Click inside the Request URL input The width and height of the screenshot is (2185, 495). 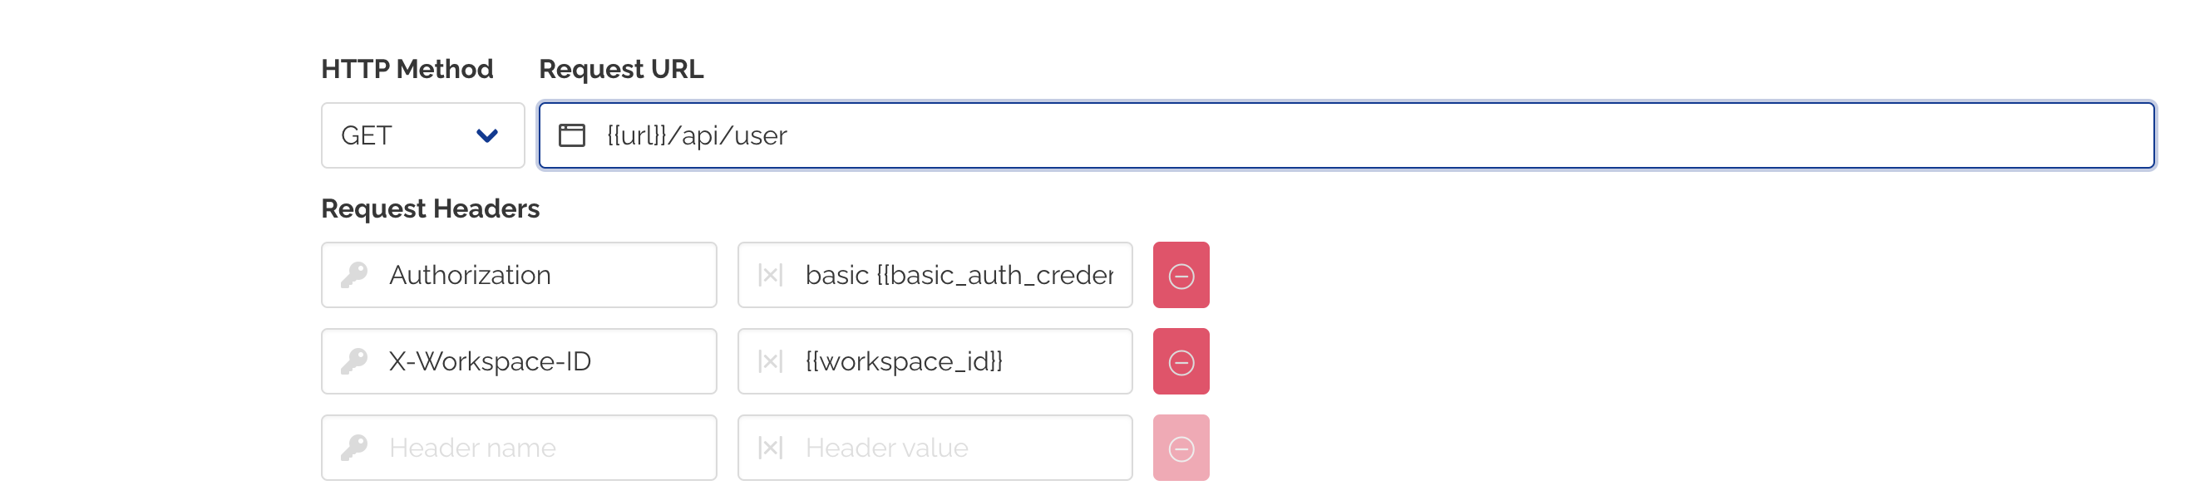tap(1018, 134)
